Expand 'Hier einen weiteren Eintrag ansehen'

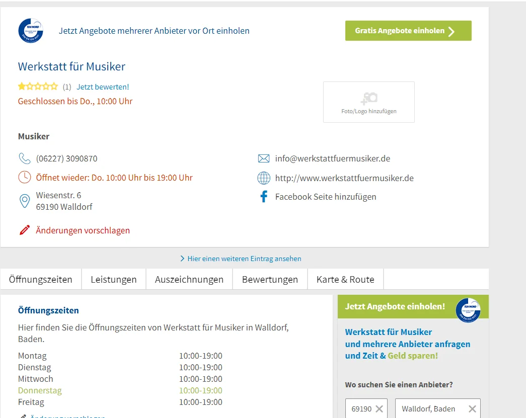pyautogui.click(x=241, y=259)
